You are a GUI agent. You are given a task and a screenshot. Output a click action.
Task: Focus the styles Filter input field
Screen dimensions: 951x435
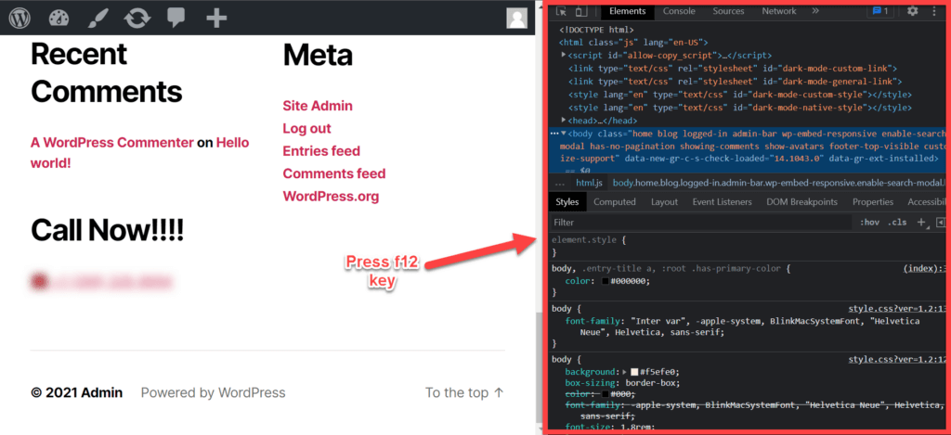[700, 223]
